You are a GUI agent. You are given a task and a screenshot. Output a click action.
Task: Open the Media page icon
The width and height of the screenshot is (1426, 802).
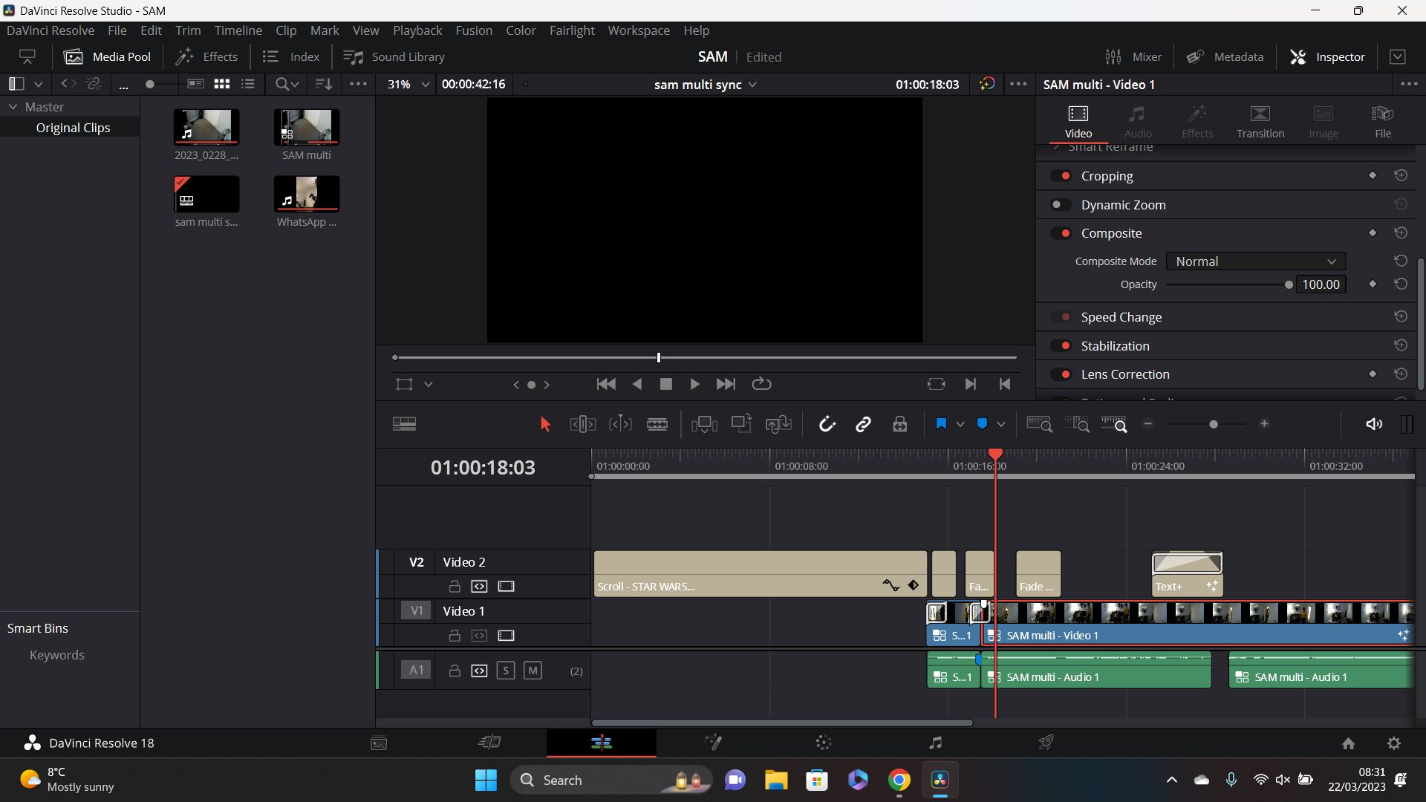click(x=379, y=743)
